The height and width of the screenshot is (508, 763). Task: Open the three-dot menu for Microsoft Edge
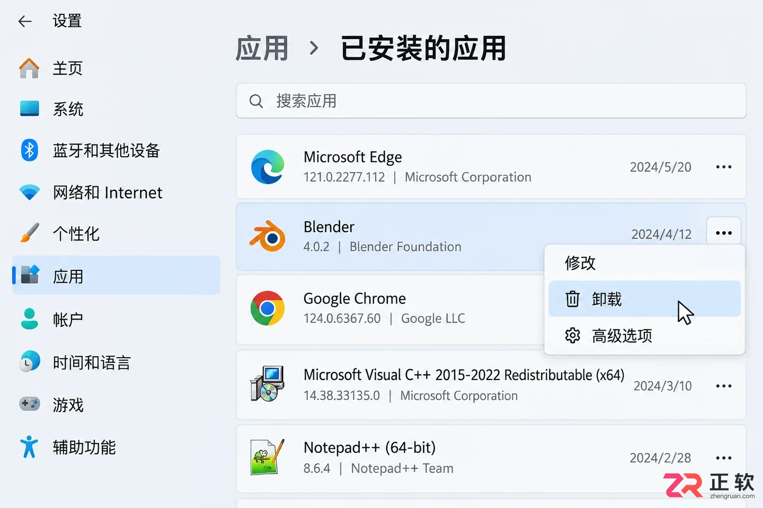pos(724,167)
